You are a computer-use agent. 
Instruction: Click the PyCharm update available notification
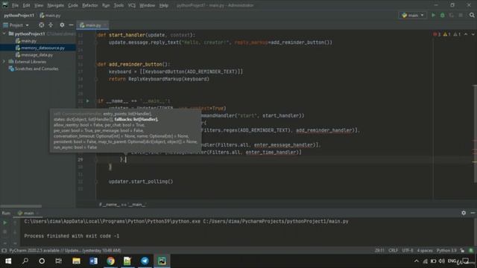click(x=65, y=251)
